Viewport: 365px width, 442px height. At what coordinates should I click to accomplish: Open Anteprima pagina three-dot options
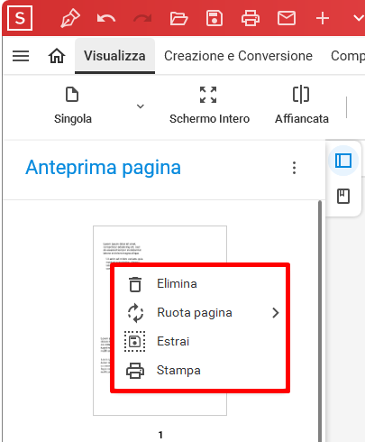(295, 168)
